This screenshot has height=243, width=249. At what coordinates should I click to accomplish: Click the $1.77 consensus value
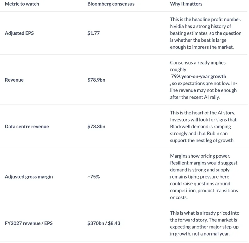(x=94, y=33)
